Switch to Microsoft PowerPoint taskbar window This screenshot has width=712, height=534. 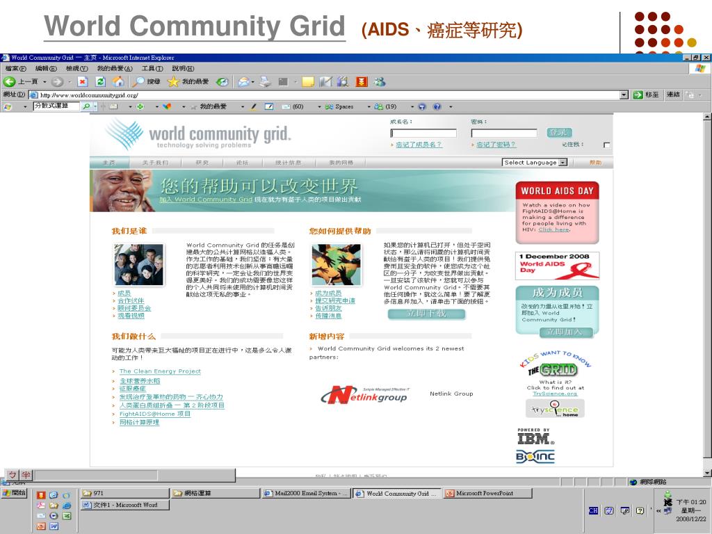pos(488,493)
